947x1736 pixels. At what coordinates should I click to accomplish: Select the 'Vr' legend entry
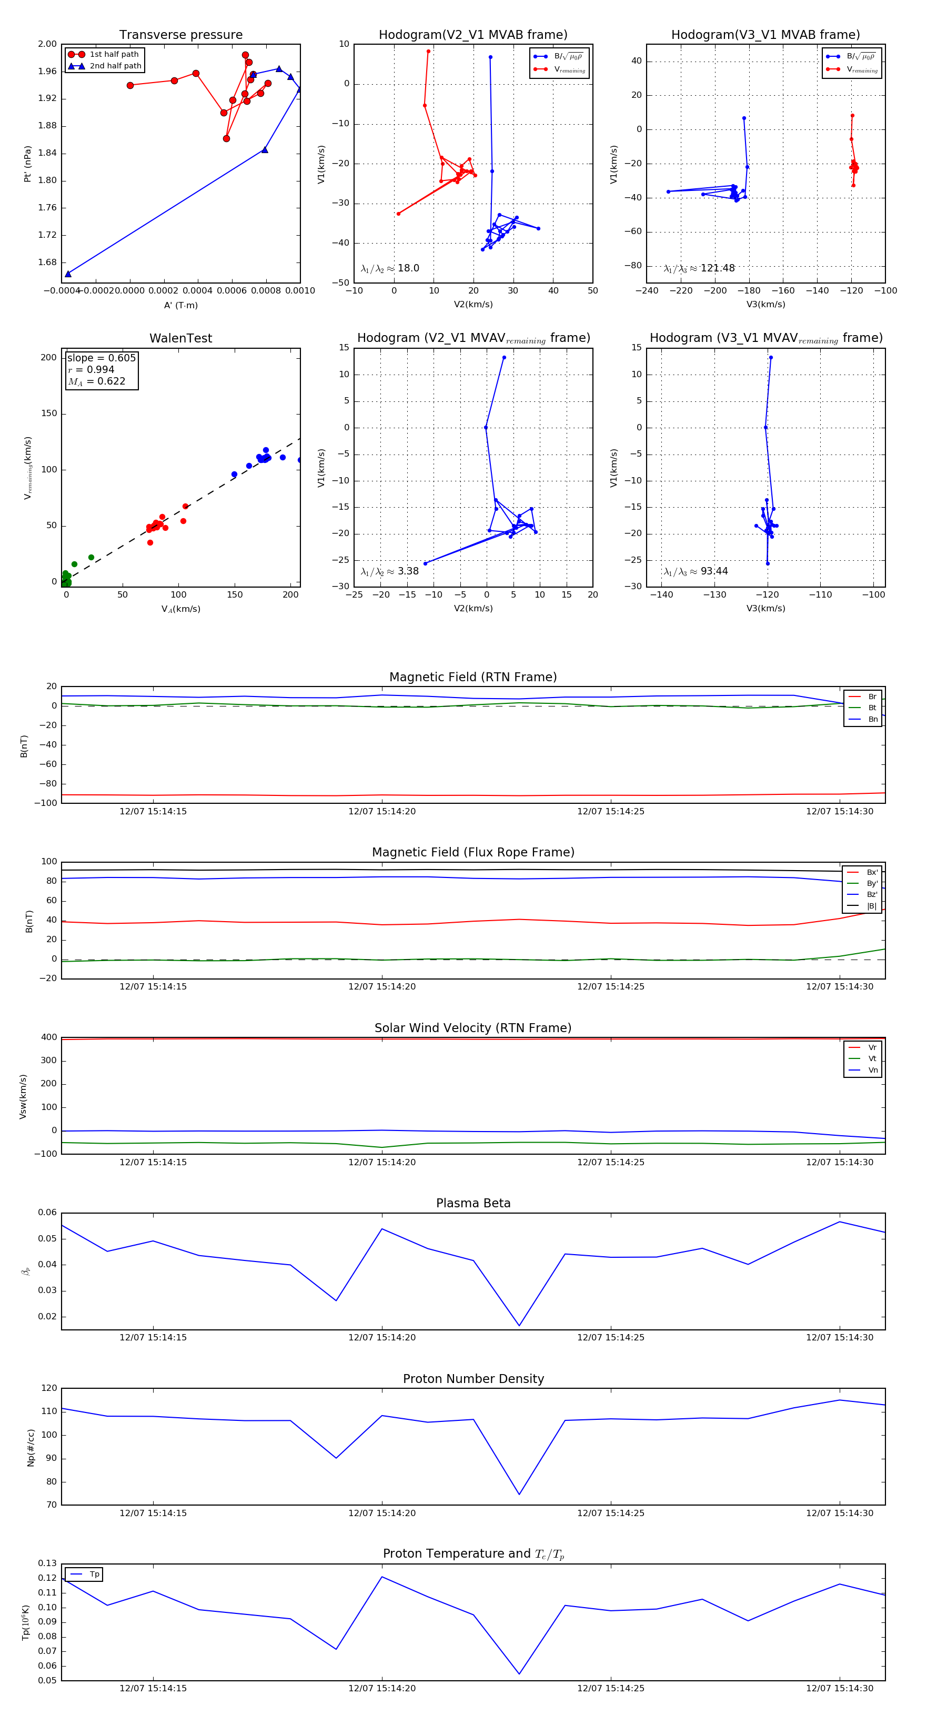[863, 1048]
